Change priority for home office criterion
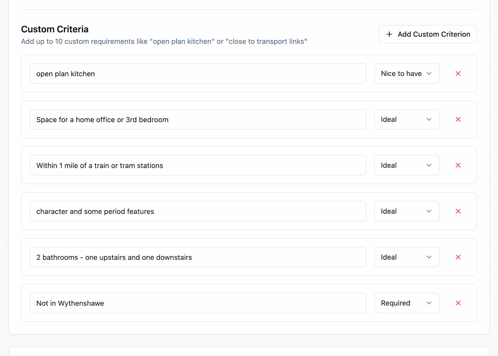 tap(406, 120)
